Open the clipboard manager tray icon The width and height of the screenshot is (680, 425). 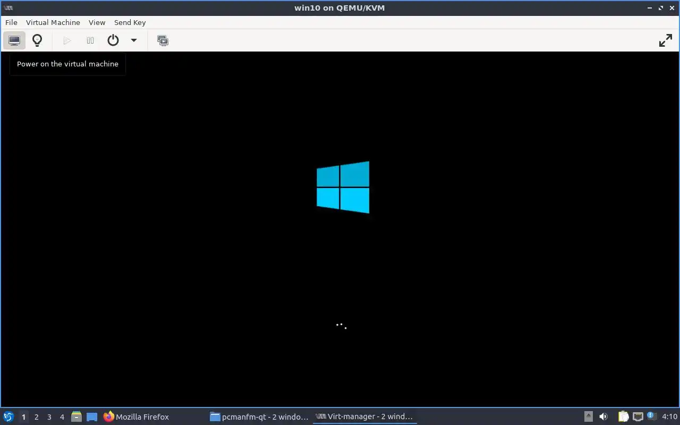tap(623, 416)
